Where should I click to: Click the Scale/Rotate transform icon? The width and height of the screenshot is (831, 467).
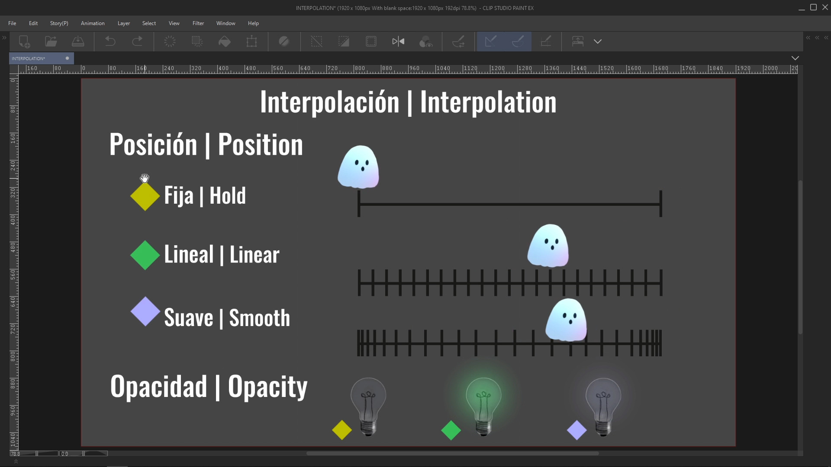click(251, 42)
